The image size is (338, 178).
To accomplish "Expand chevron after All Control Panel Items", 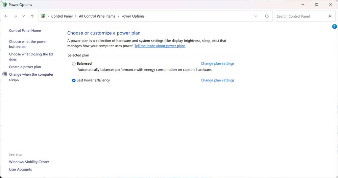I will [x=118, y=16].
